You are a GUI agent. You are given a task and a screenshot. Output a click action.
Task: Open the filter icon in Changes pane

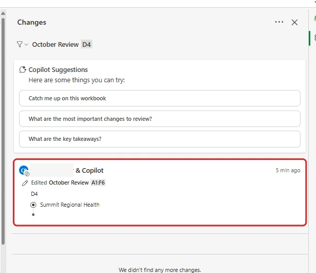tap(20, 44)
